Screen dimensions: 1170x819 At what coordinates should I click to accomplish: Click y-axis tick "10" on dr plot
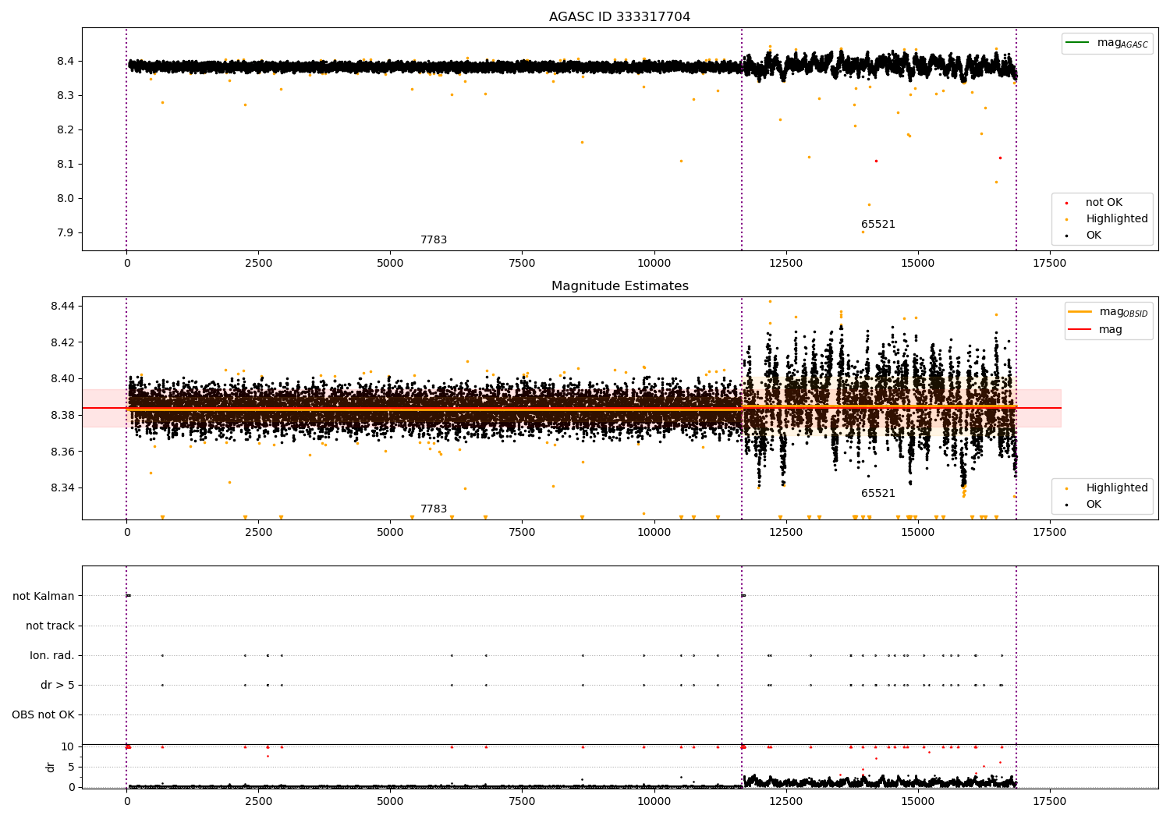point(69,747)
